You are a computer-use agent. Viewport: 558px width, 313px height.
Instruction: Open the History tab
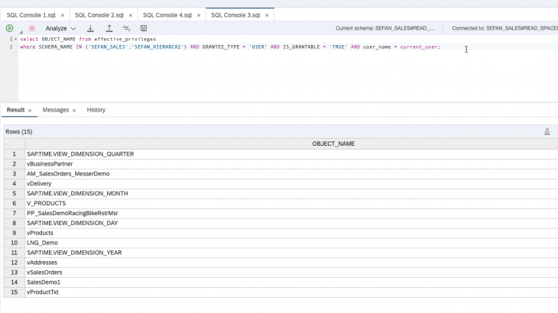(96, 110)
